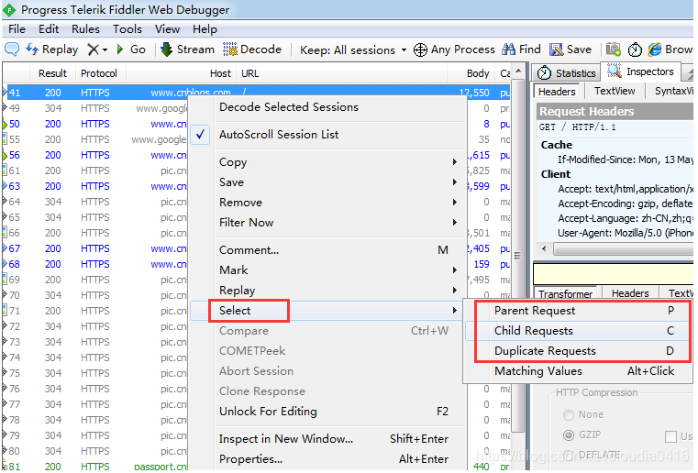The image size is (698, 473).
Task: Open the File menu
Action: [17, 29]
